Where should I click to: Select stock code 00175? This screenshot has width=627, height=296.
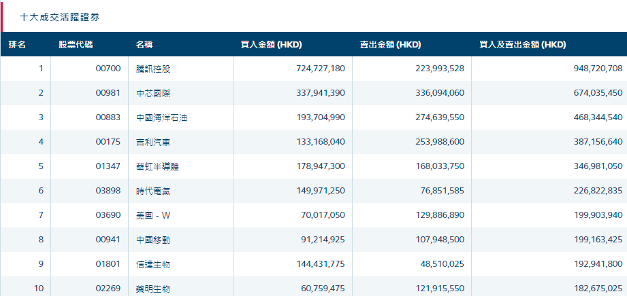point(108,142)
